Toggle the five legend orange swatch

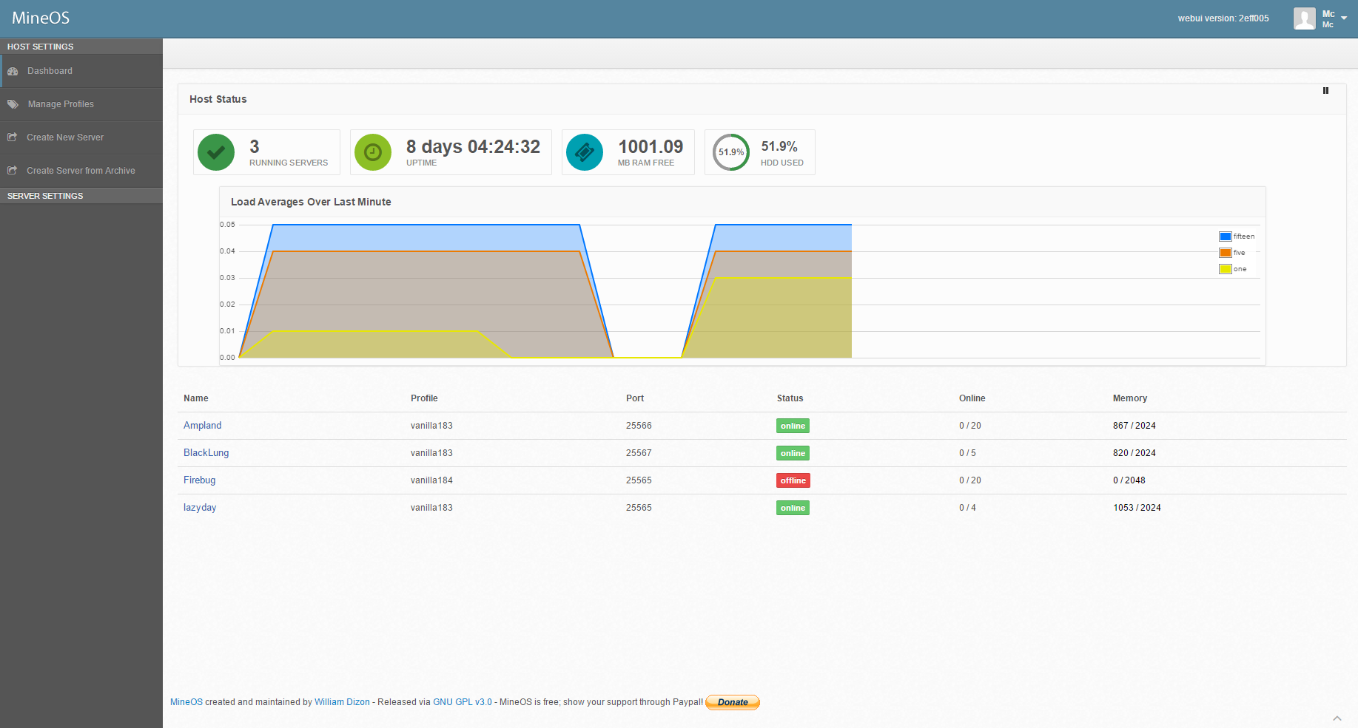click(x=1226, y=253)
